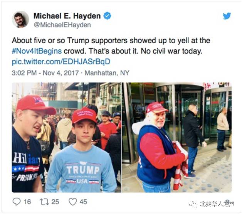Open the #Nov4ItBegins hashtag link
The width and height of the screenshot is (242, 214).
coord(37,51)
